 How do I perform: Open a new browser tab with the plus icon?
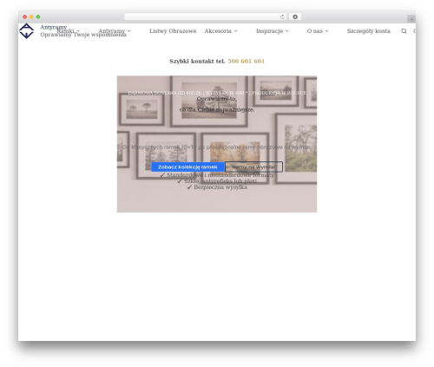click(x=411, y=19)
